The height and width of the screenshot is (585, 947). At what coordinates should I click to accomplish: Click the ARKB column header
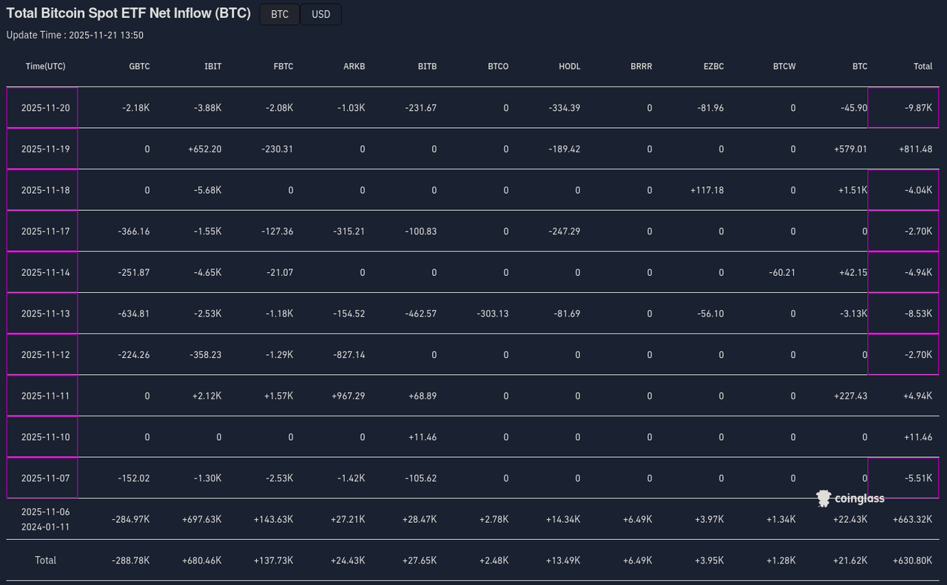pyautogui.click(x=354, y=67)
